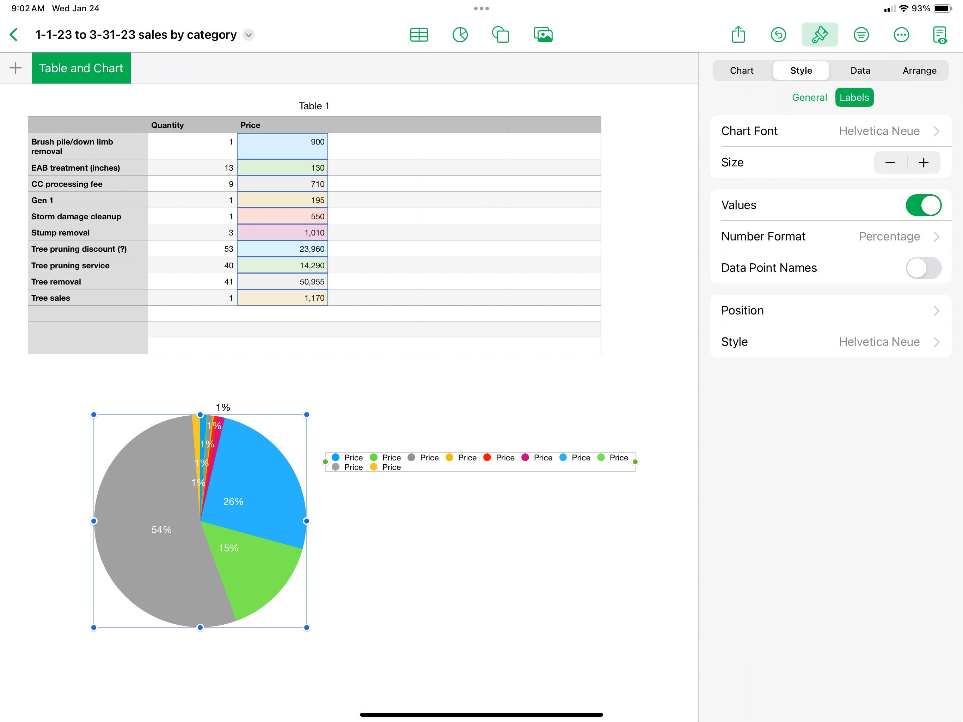Enable Data Point Names
The height and width of the screenshot is (722, 963).
924,268
